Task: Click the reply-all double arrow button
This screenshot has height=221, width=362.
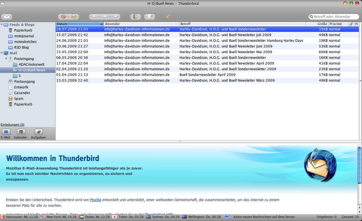Action: coord(104,17)
